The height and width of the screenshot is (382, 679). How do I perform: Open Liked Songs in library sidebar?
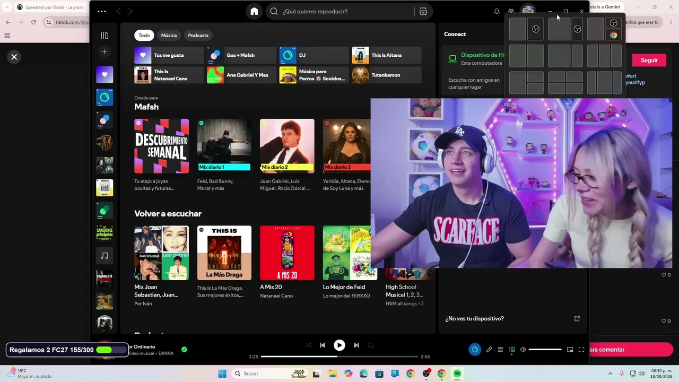point(105,75)
